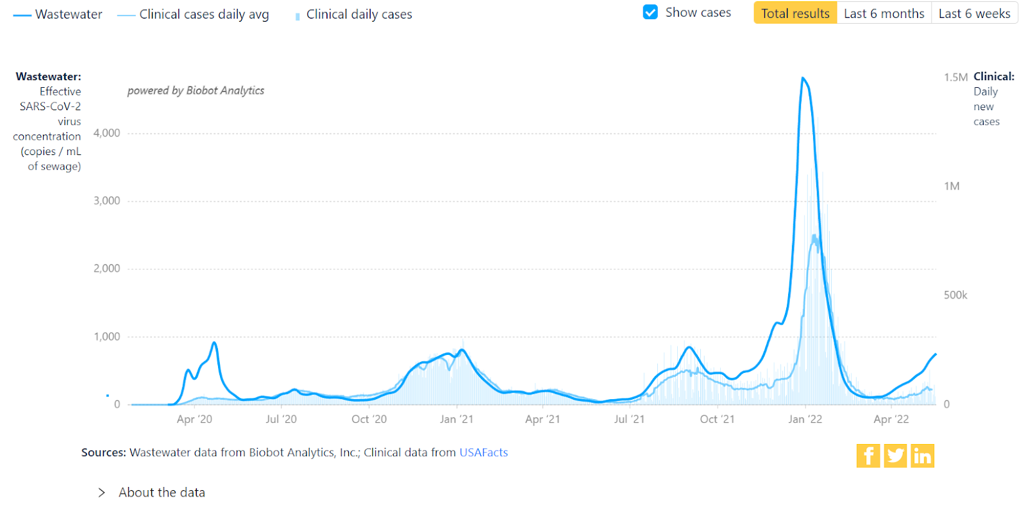Switch to Last 6 months view
The height and width of the screenshot is (510, 1026).
click(x=884, y=13)
